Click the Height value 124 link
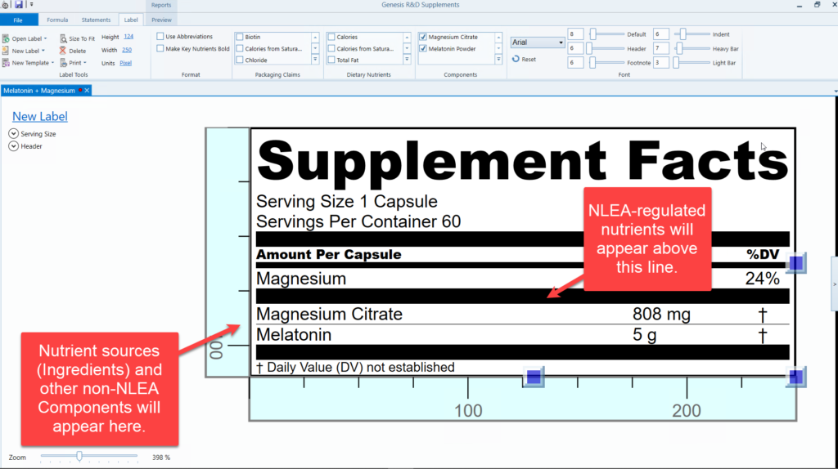Screen dimensions: 838x469 click(128, 37)
